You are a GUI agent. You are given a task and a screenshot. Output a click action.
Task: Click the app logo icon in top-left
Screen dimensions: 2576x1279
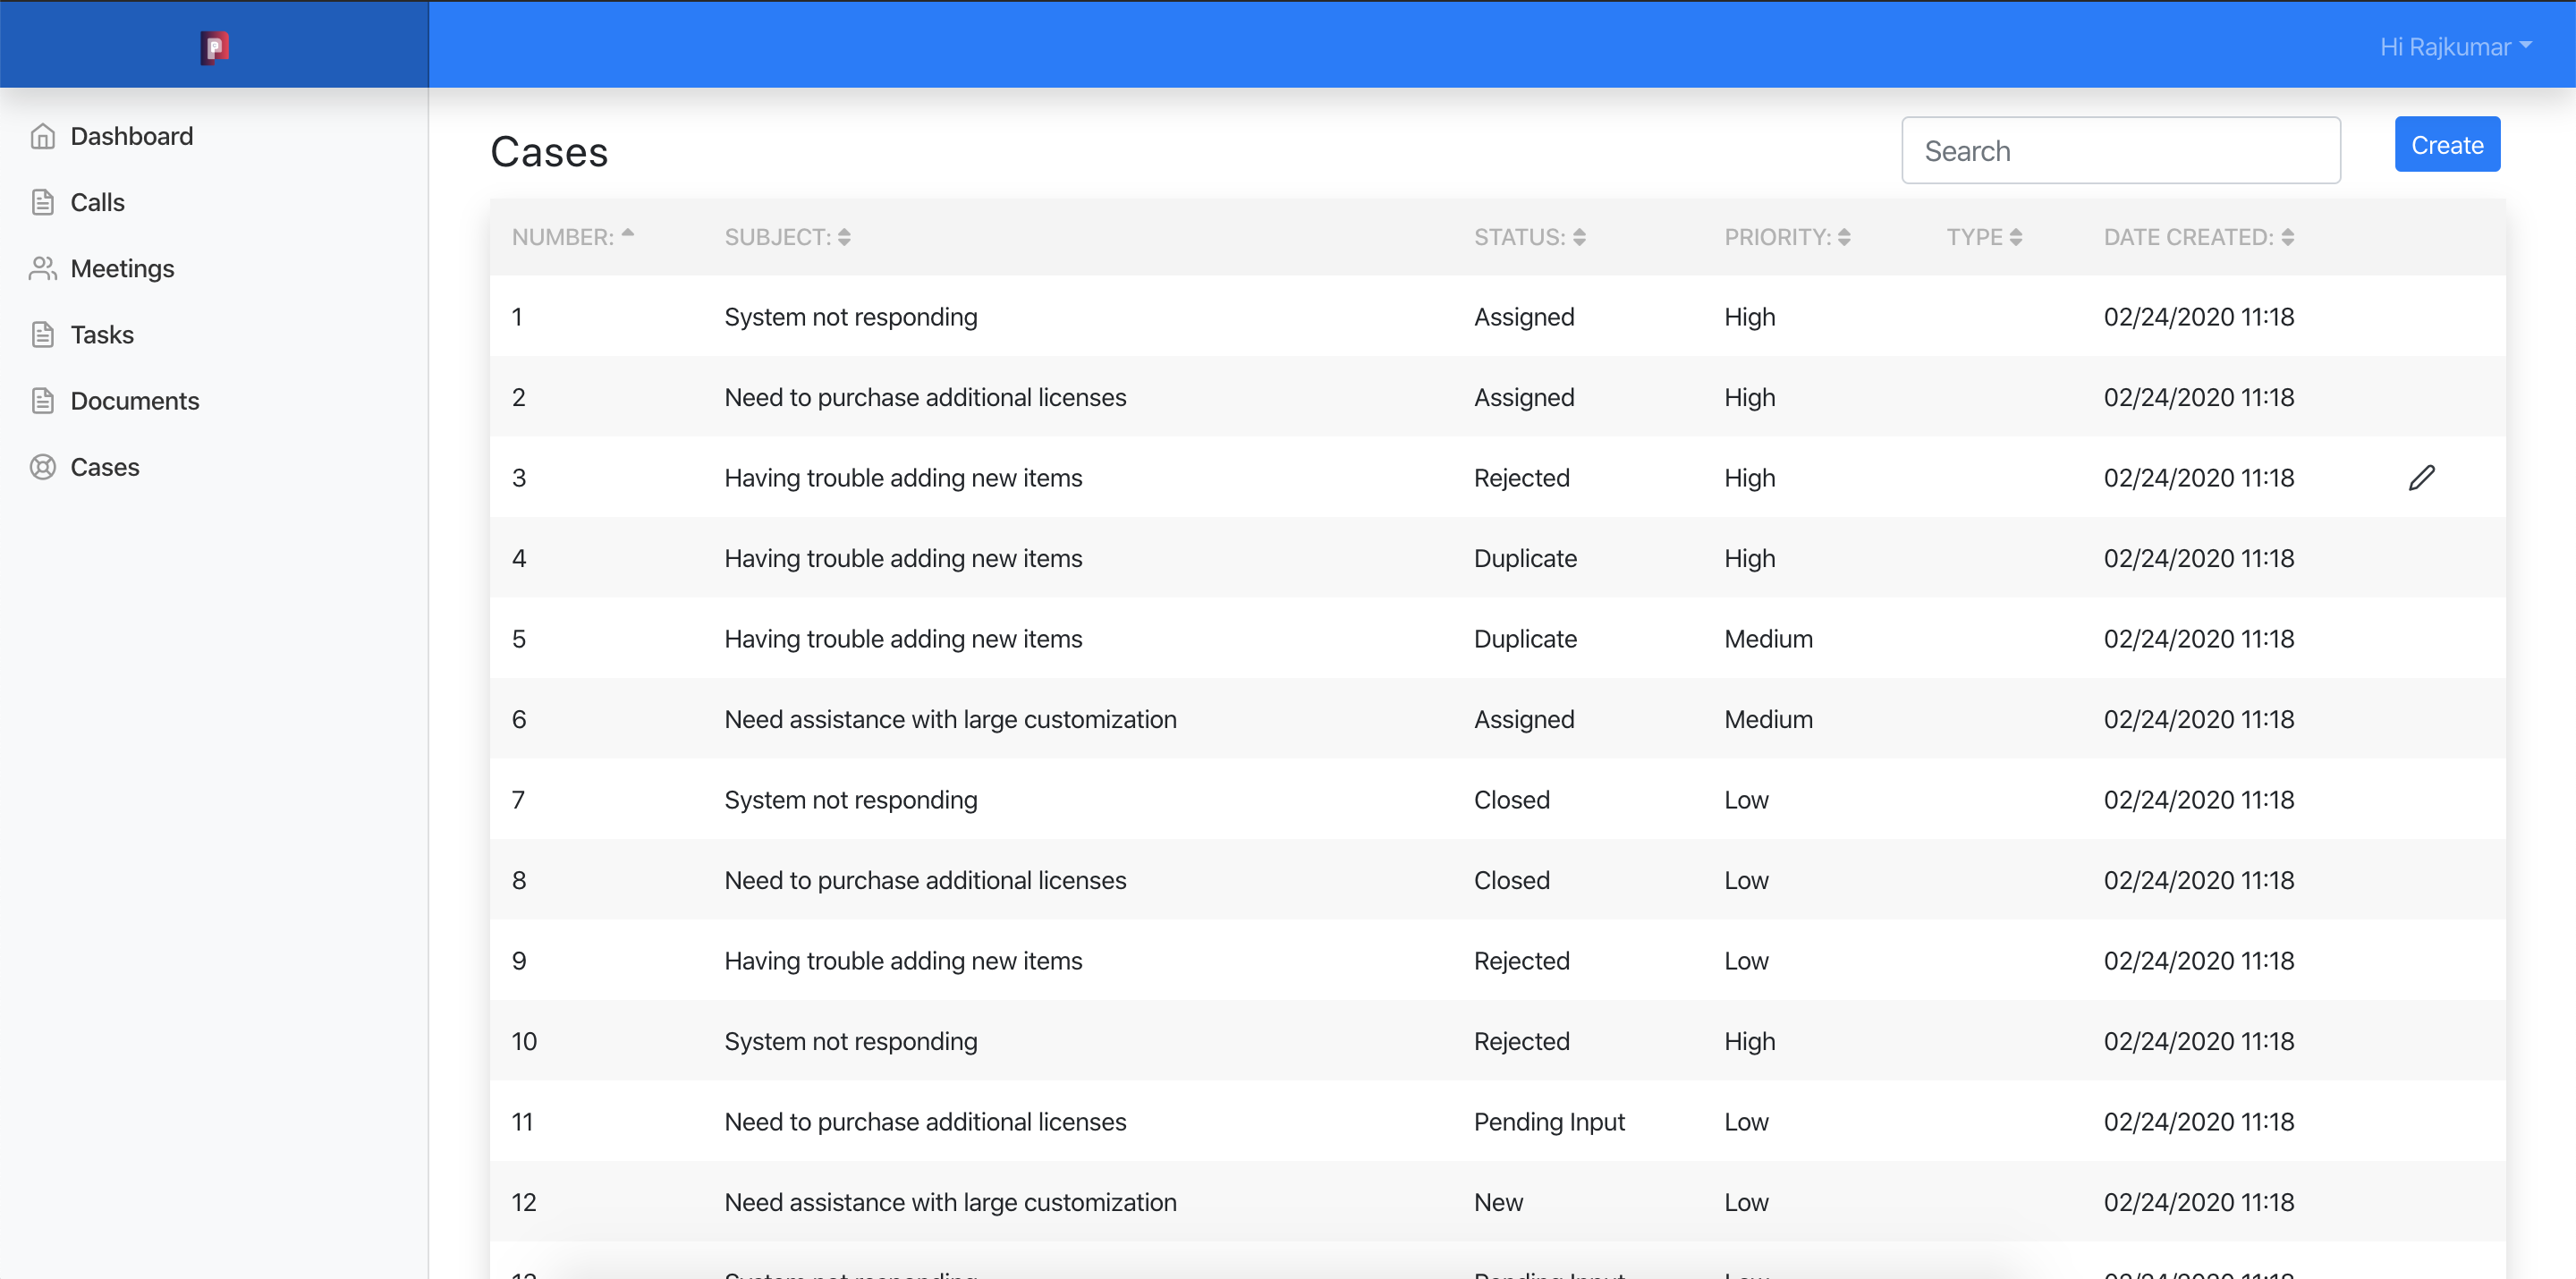[214, 45]
